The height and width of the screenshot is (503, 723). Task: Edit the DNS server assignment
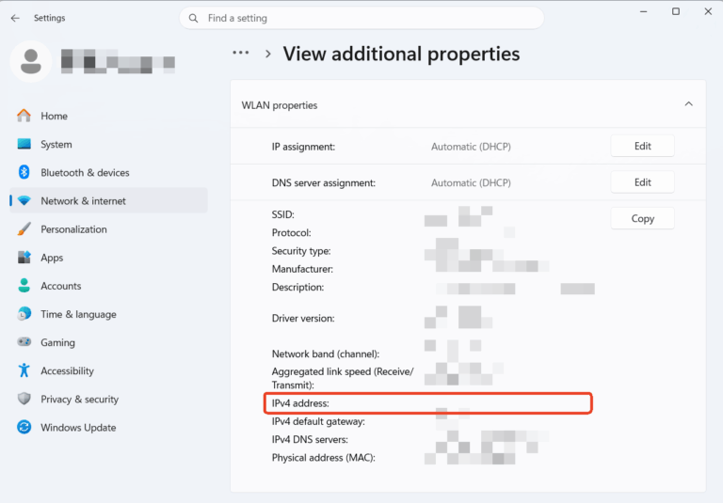pos(642,182)
